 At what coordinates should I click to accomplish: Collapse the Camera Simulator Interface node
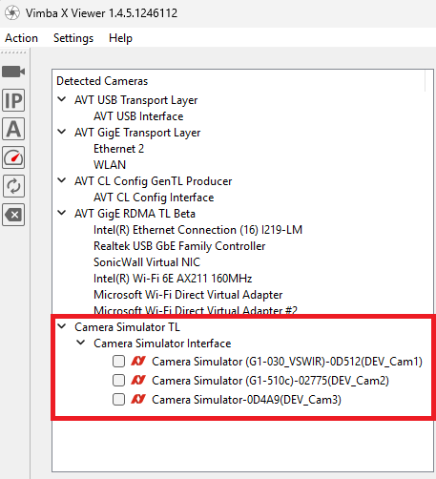[81, 343]
